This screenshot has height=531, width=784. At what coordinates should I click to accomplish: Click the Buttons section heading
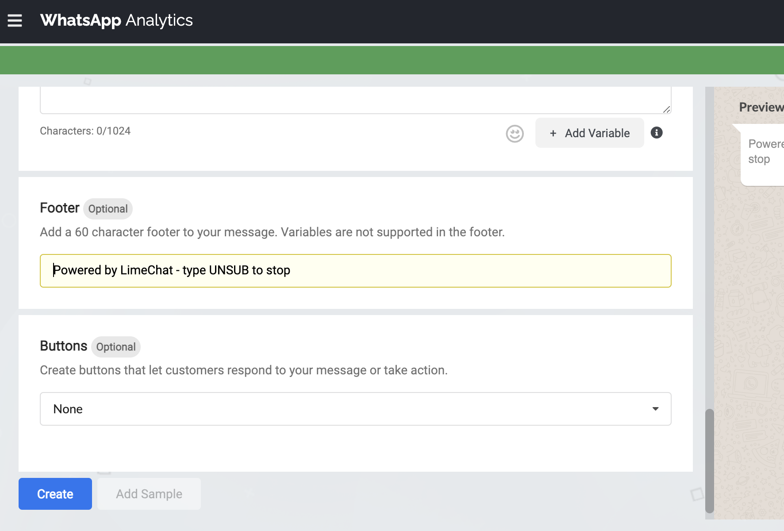(64, 346)
